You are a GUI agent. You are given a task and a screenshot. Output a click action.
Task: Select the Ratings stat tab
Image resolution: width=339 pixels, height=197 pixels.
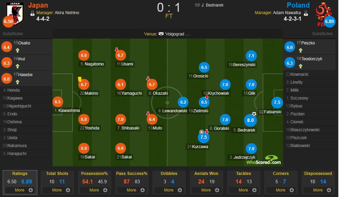point(20,174)
